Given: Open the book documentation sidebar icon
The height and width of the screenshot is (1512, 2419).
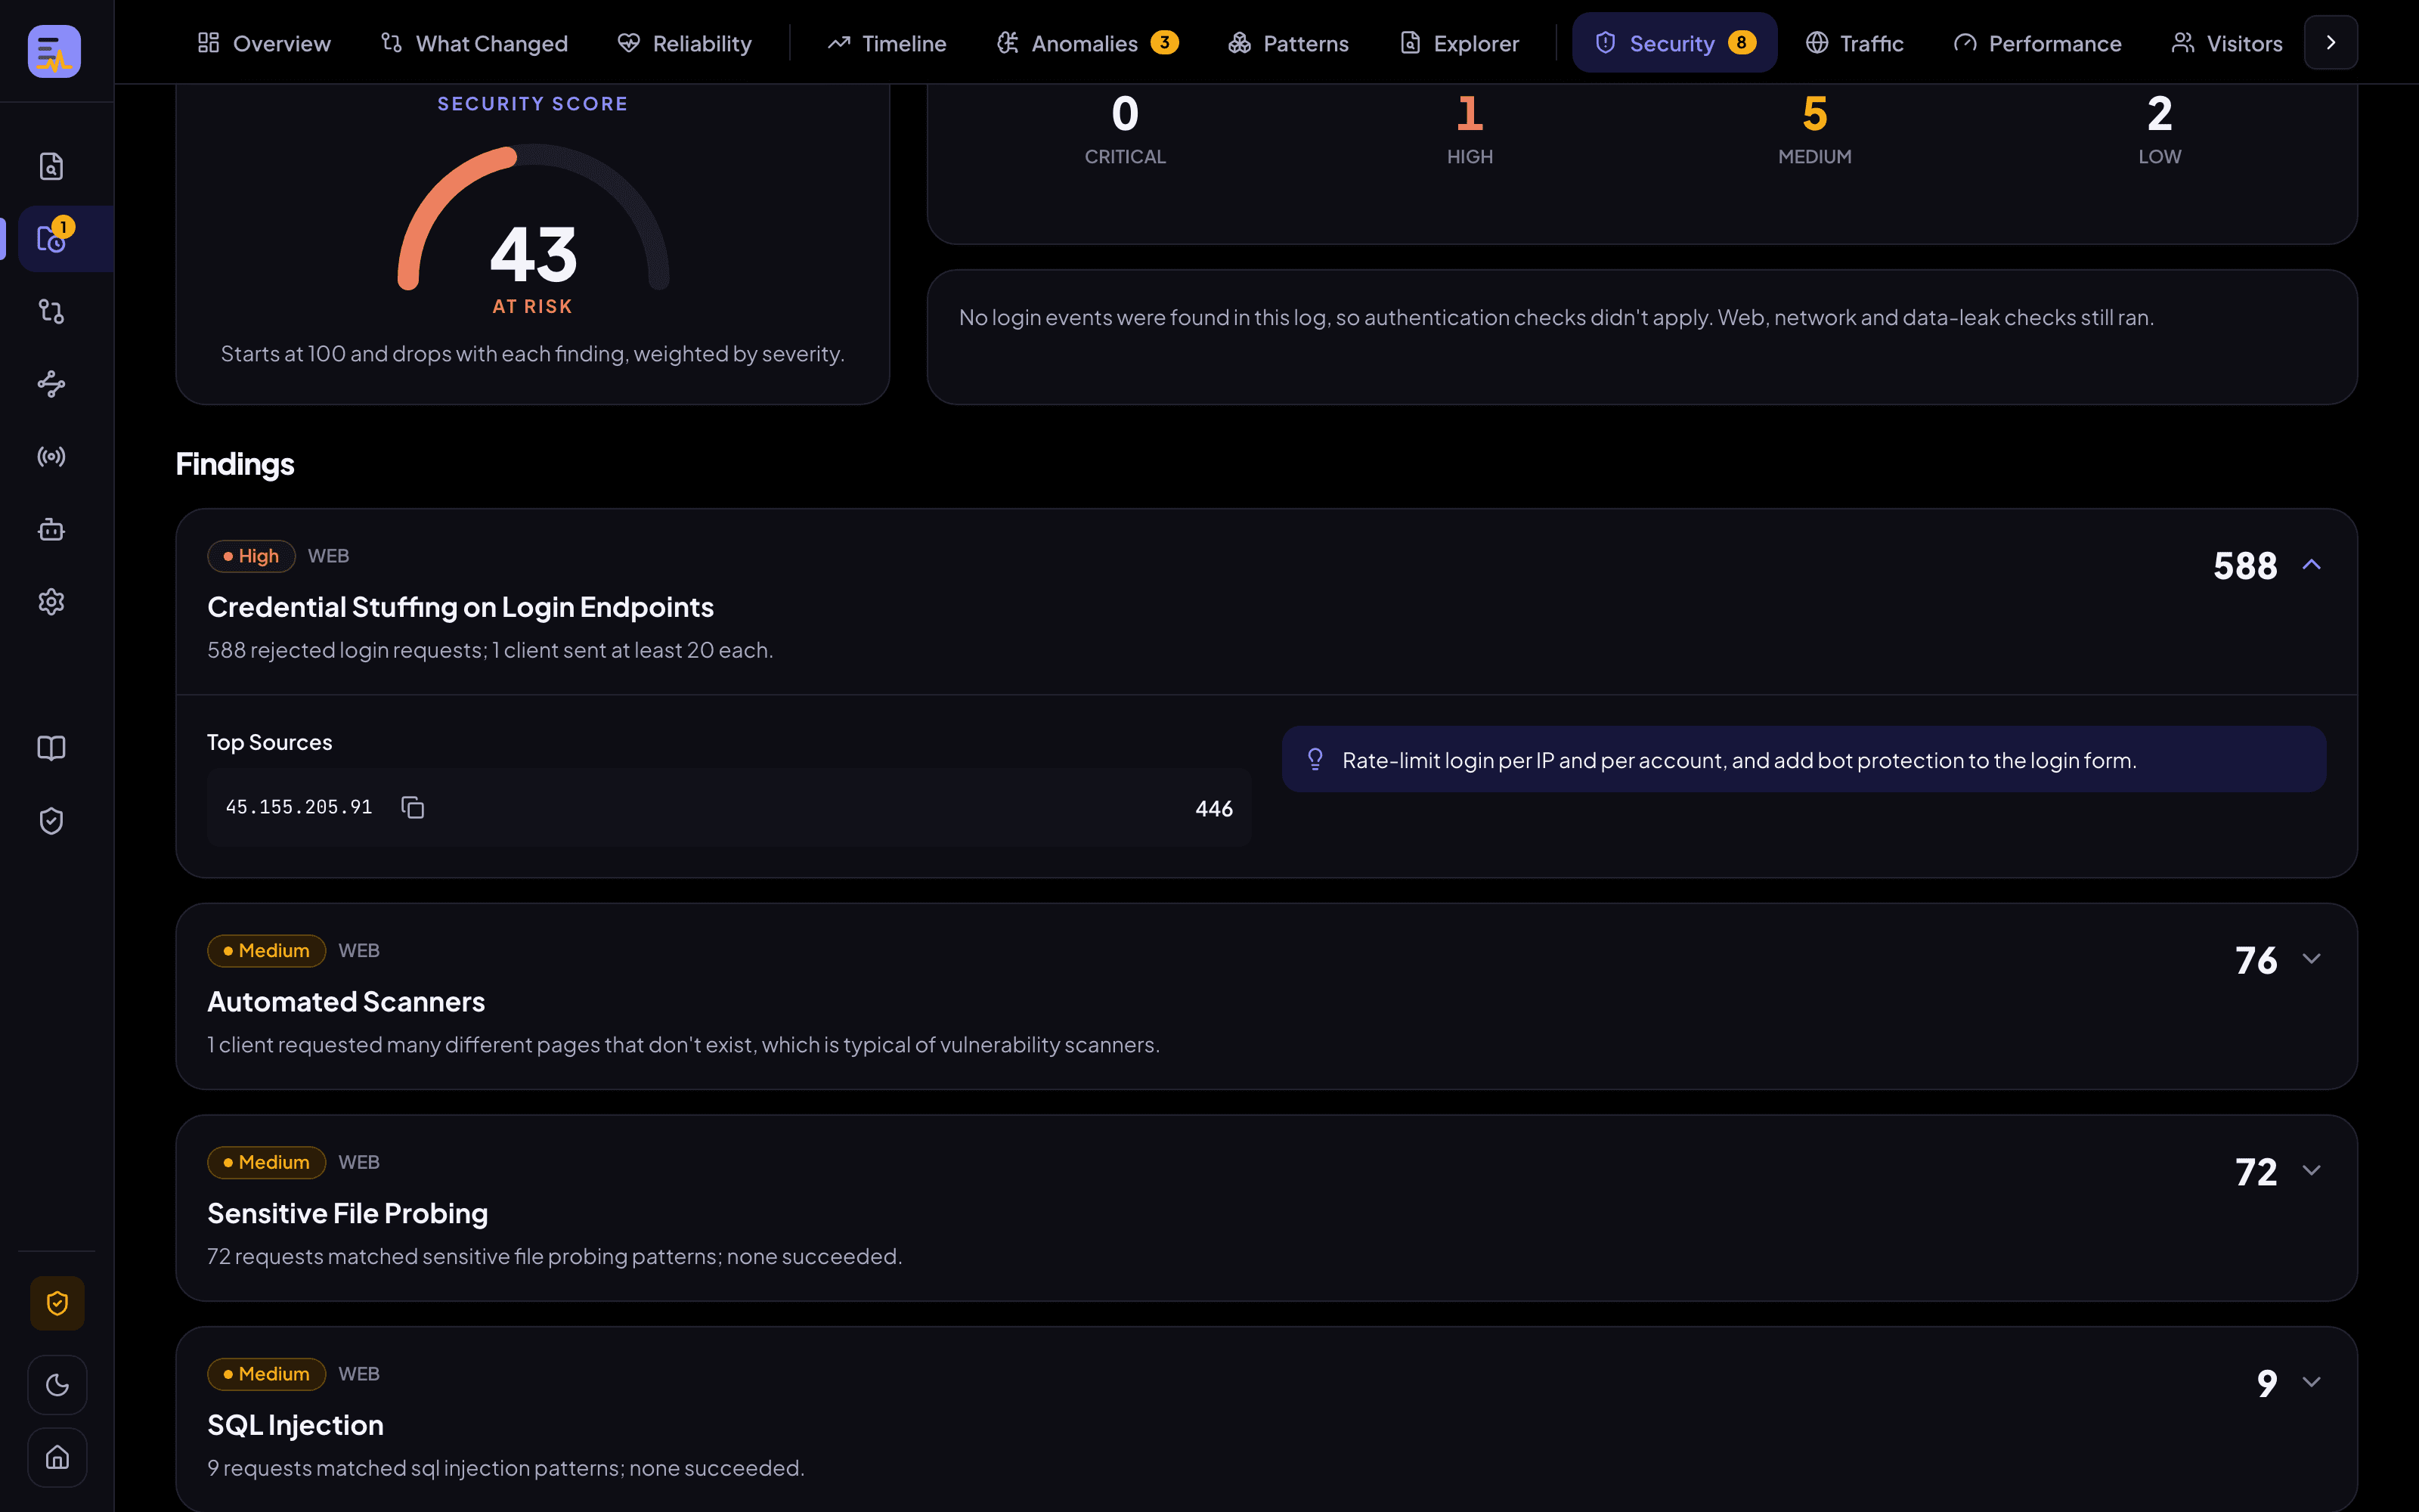Looking at the screenshot, I should [x=51, y=748].
